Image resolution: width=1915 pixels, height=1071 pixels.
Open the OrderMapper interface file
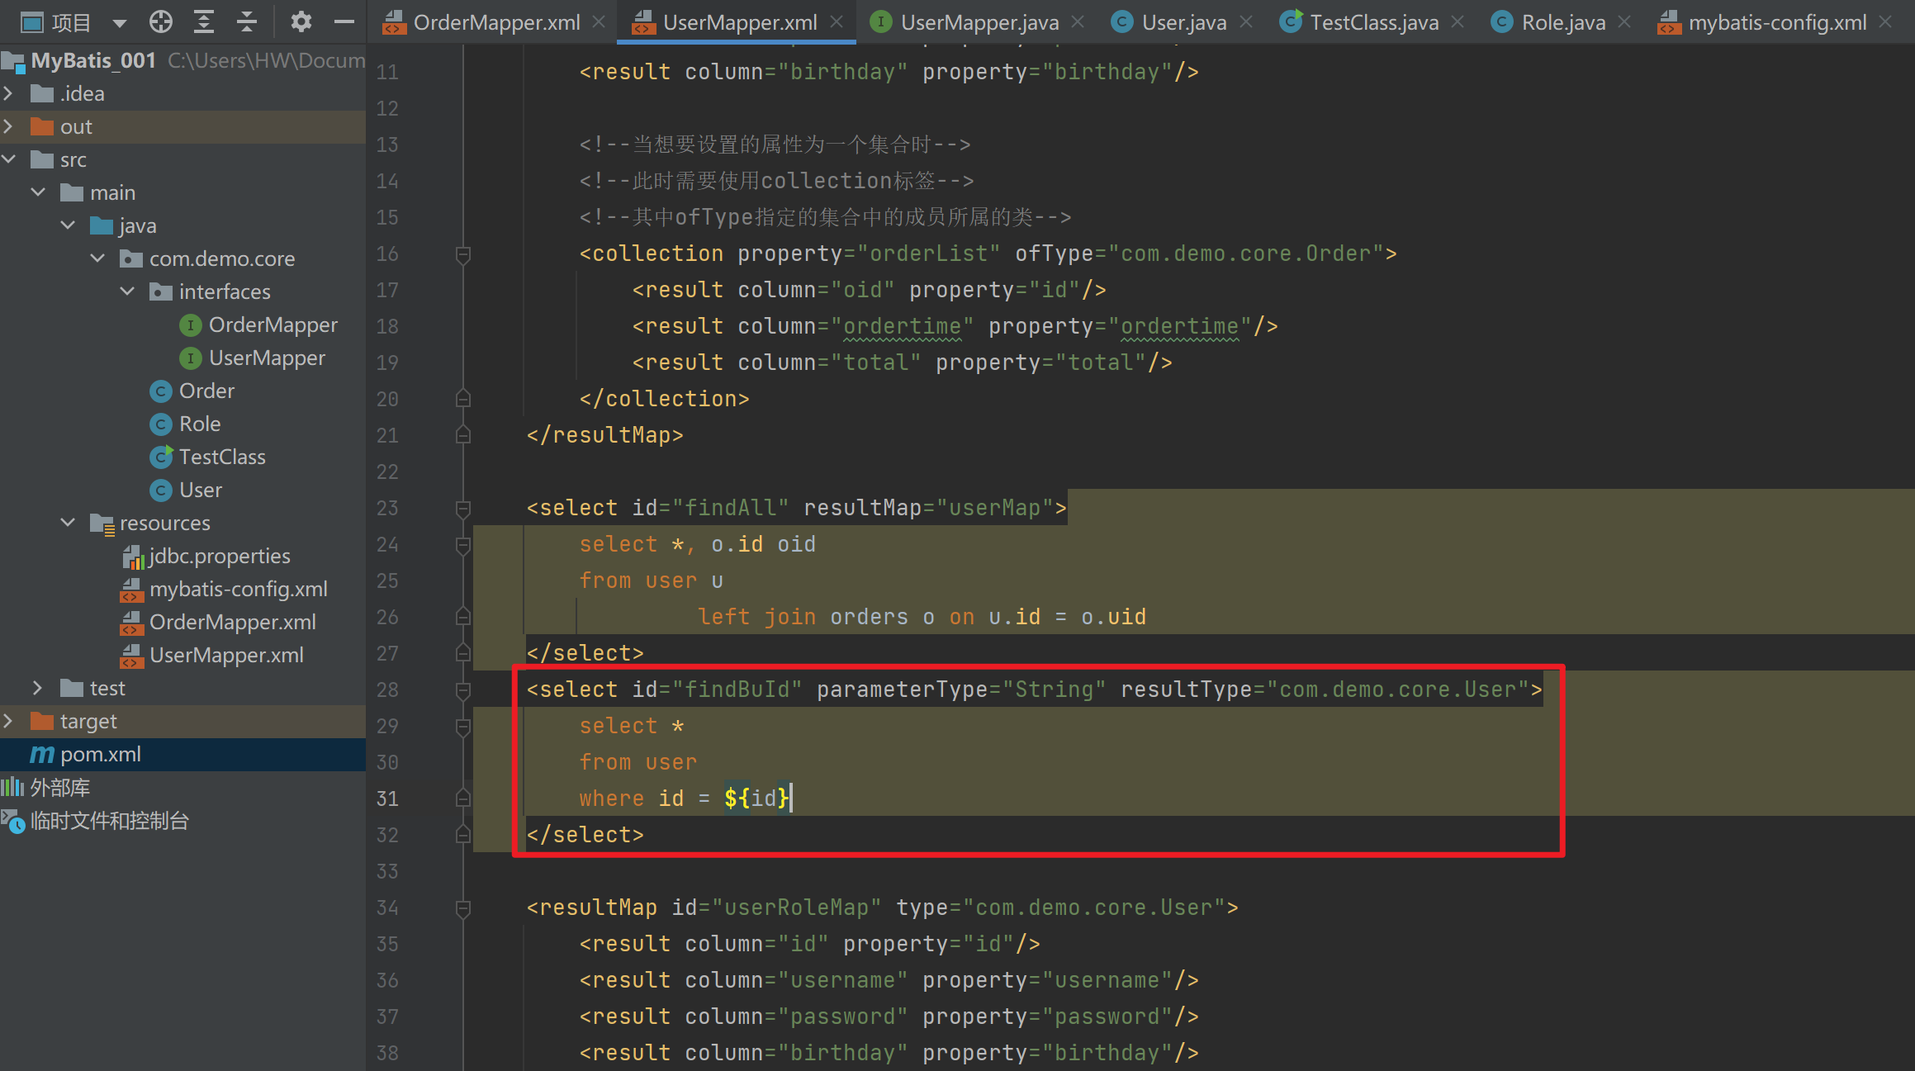coord(273,325)
